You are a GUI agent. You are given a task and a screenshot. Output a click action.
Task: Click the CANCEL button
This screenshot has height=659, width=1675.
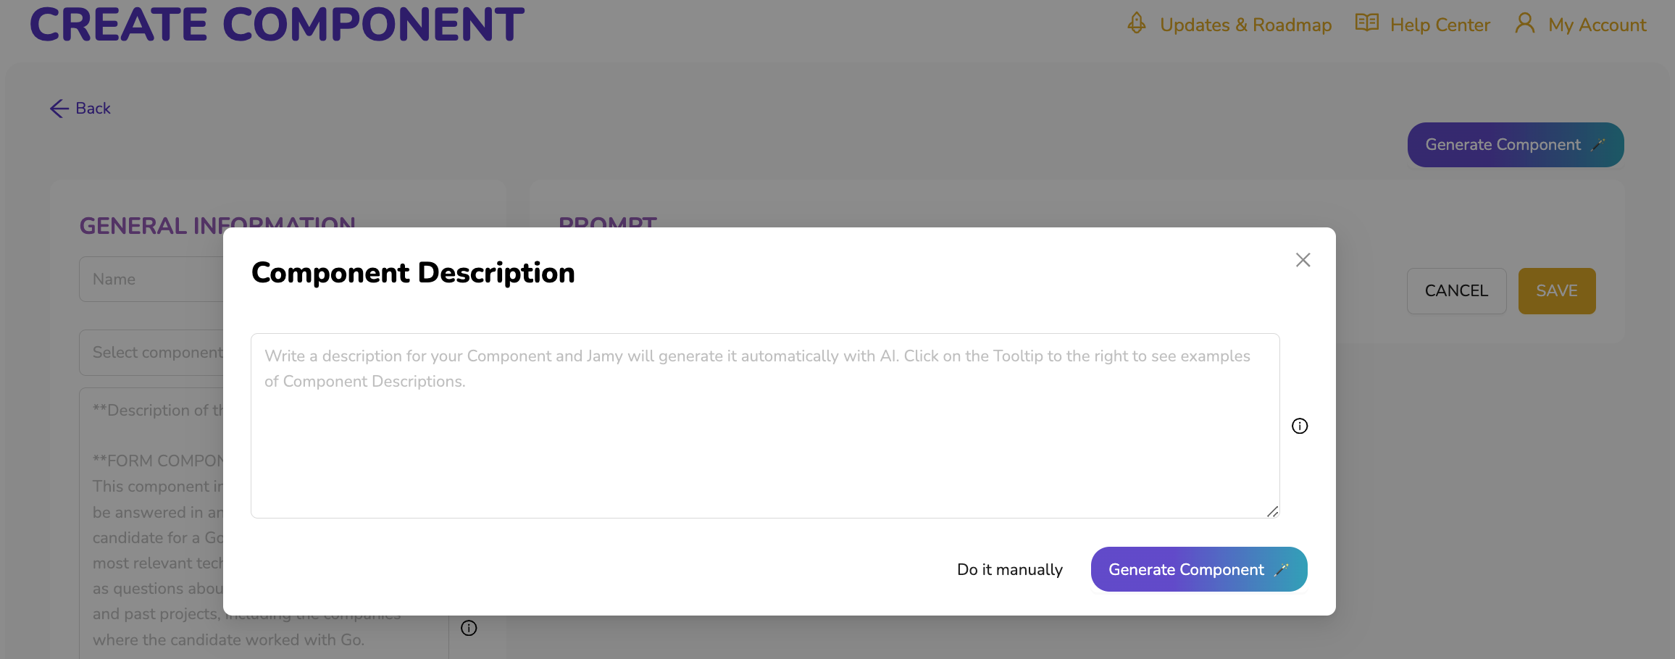[1456, 291]
